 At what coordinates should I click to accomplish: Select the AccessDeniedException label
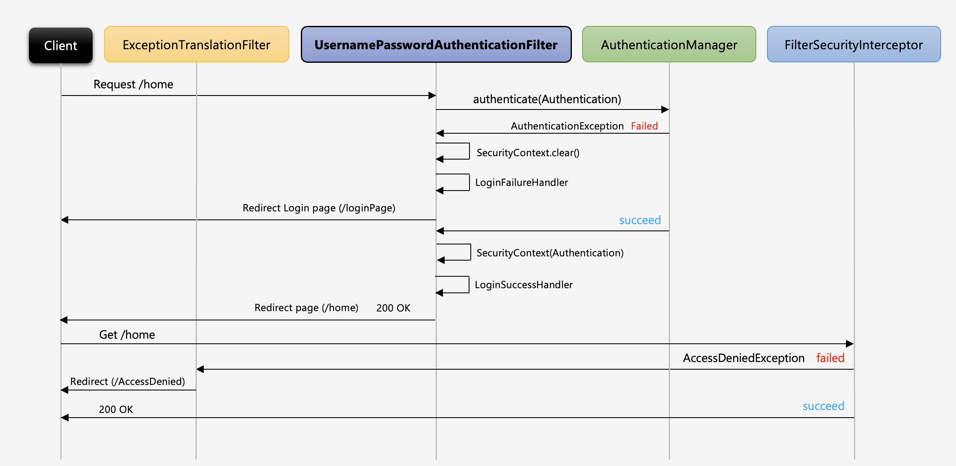point(744,358)
